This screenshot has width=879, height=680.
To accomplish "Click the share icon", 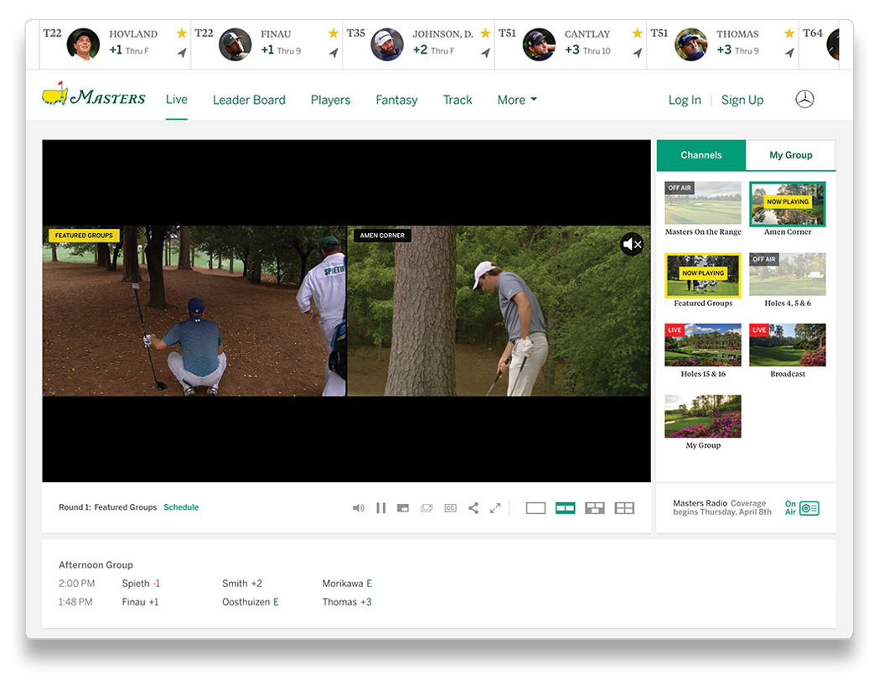I will tap(473, 508).
